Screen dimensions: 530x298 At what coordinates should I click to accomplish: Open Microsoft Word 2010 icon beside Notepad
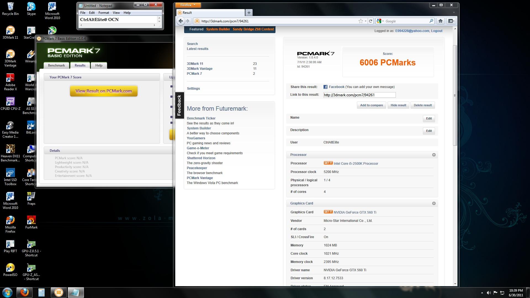point(52,11)
